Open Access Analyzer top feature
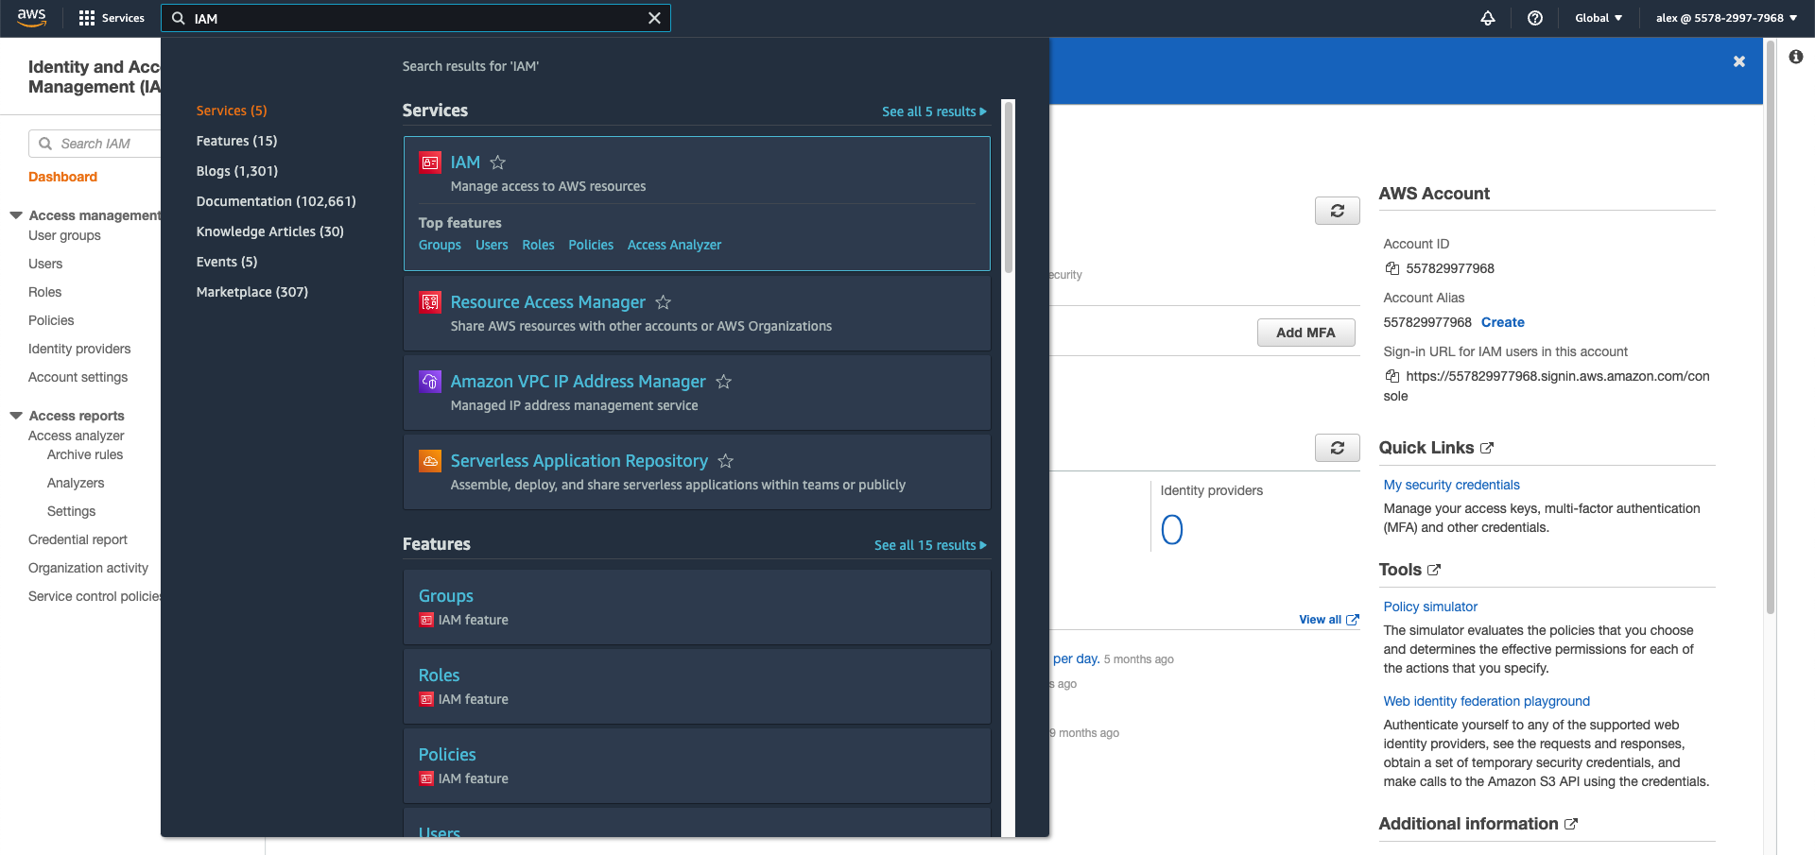The width and height of the screenshot is (1815, 855). coord(674,245)
